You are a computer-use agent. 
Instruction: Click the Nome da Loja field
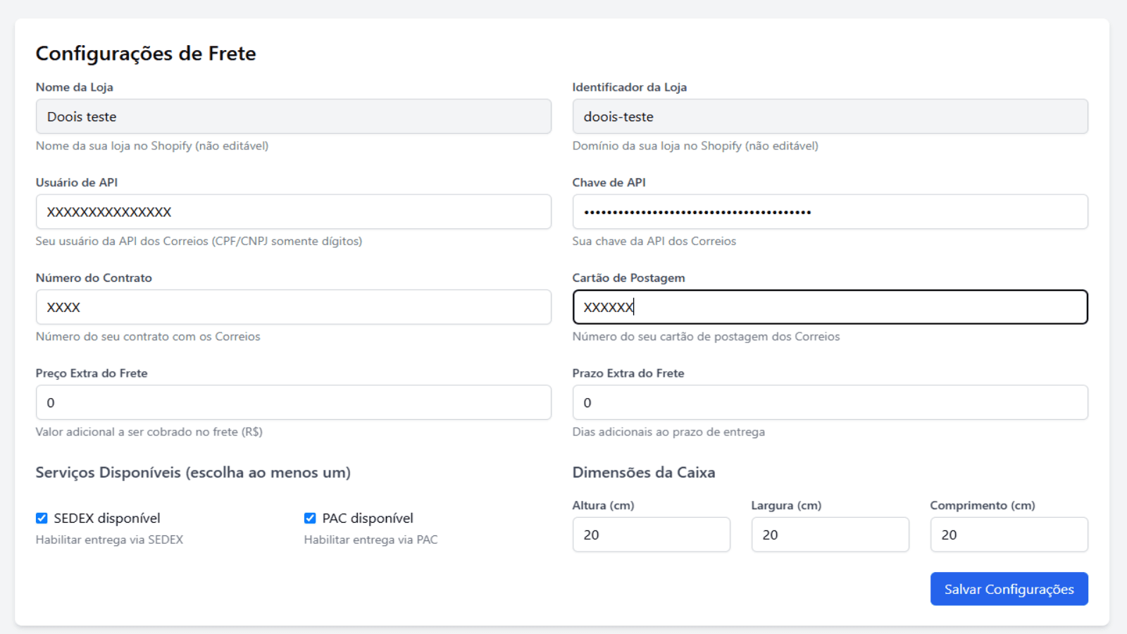pyautogui.click(x=293, y=117)
